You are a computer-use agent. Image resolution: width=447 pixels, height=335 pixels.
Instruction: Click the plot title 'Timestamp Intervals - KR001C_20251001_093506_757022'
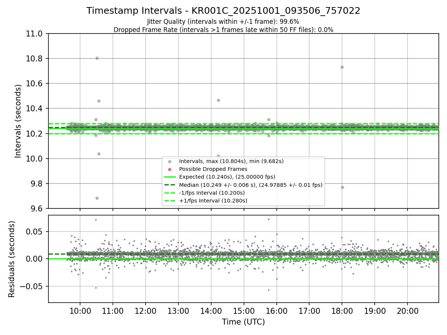click(223, 11)
